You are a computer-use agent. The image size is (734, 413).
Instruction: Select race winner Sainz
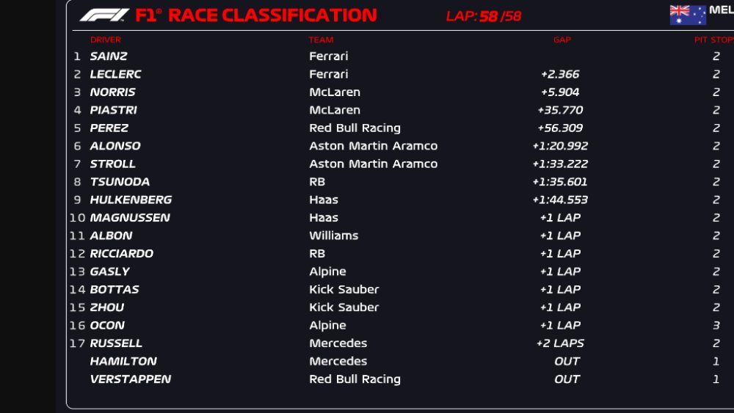(109, 56)
